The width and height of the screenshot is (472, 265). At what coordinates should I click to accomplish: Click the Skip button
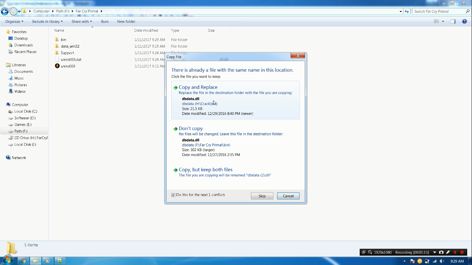point(262,196)
